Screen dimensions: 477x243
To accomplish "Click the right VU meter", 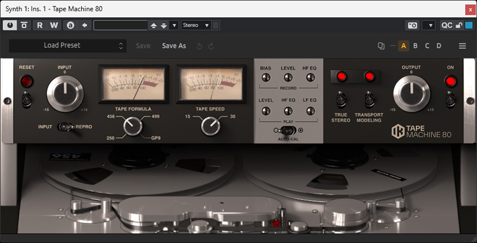I will (211, 84).
